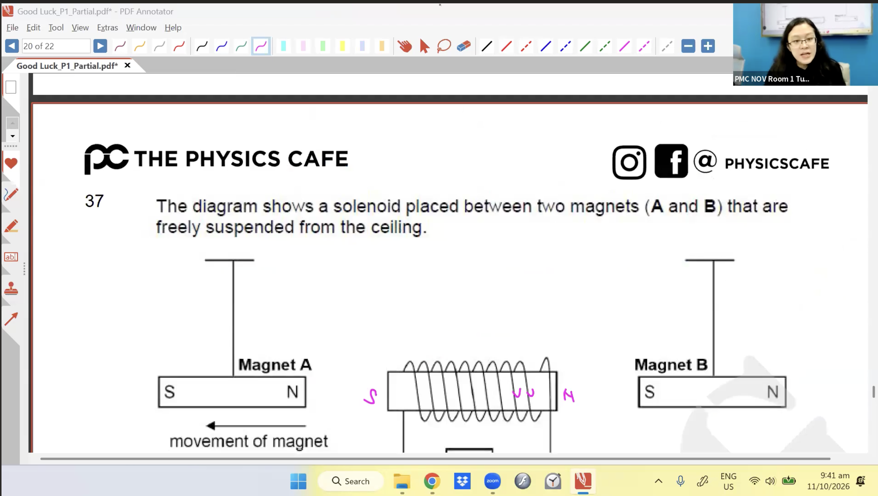Select the magenta dashed line tool

[x=644, y=46]
